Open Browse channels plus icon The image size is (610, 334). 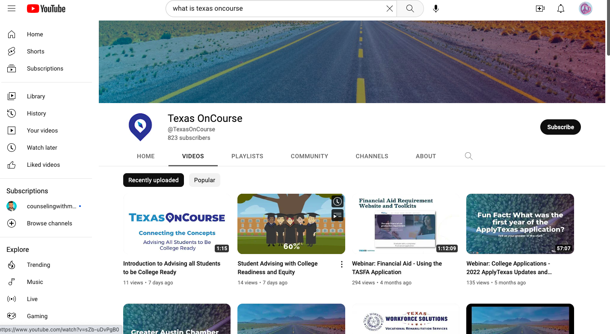click(x=12, y=223)
